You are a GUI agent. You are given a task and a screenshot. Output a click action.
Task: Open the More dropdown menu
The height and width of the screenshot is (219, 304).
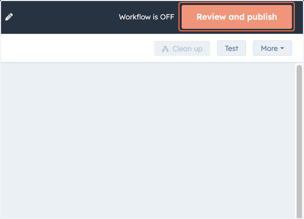click(272, 48)
